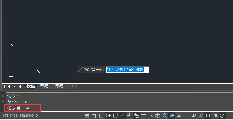This screenshot has height=120, width=233.
Task: Click the selection cycling cursor icon
Action: [151, 116]
